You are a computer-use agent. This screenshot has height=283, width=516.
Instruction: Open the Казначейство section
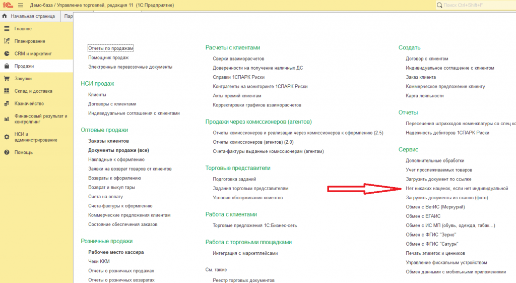point(29,103)
